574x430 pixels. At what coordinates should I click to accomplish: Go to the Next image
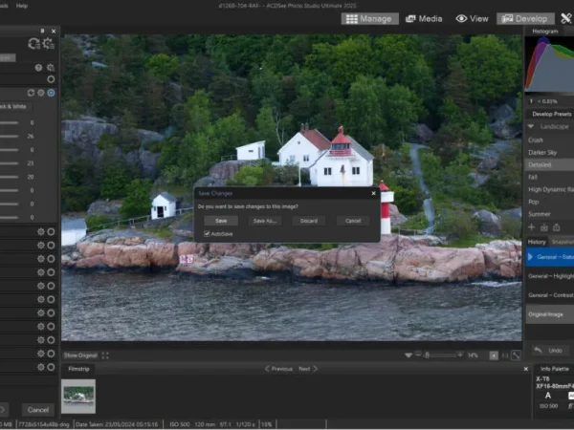308,369
